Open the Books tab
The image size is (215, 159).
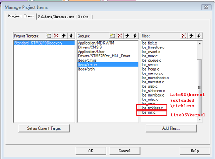click(83, 17)
